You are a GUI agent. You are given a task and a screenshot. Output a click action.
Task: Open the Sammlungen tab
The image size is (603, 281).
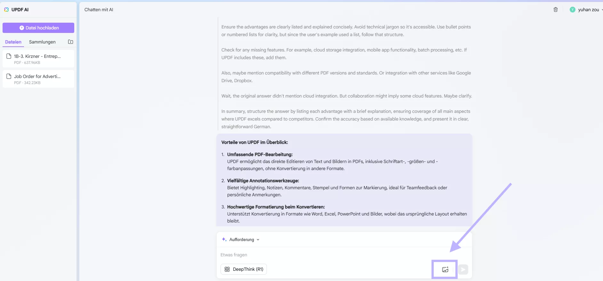tap(42, 42)
